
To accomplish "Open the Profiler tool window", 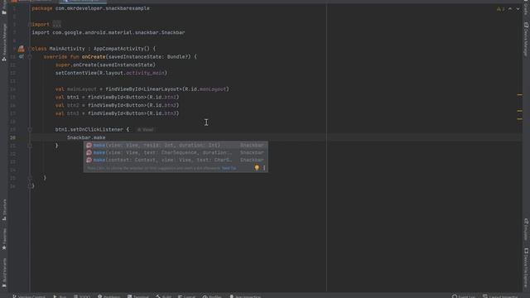I will point(212,296).
